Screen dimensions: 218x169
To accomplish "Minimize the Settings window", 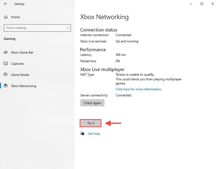I will 191,4.
